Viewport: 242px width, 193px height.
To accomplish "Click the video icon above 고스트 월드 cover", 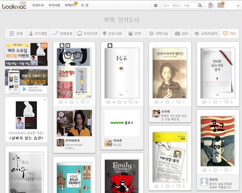I will [68, 45].
